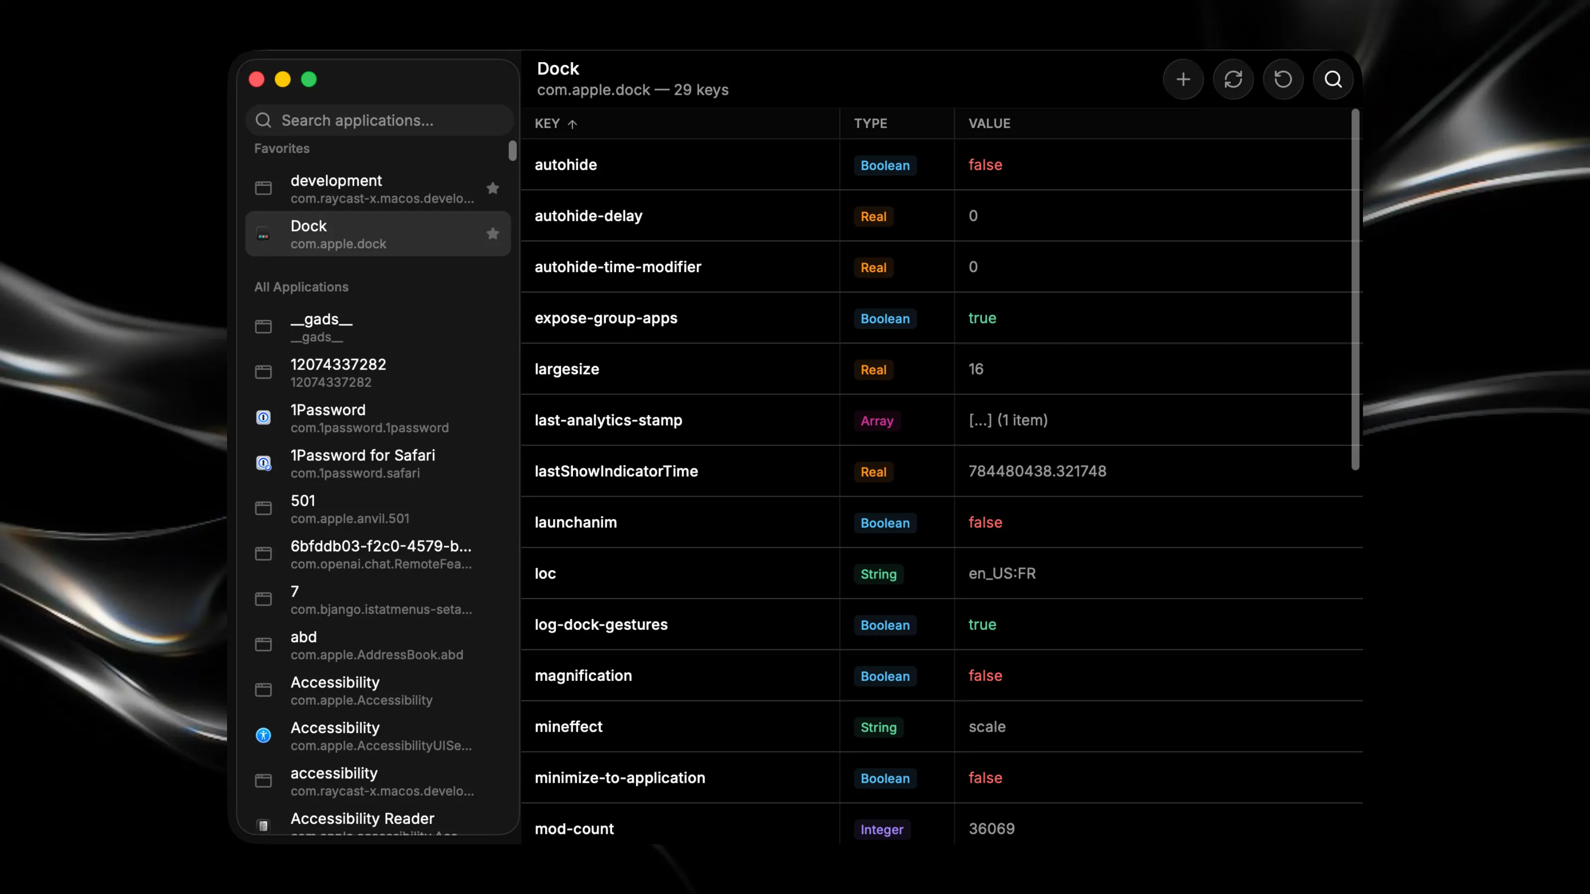Click the String type badge for loc
The width and height of the screenshot is (1590, 894).
(x=878, y=574)
